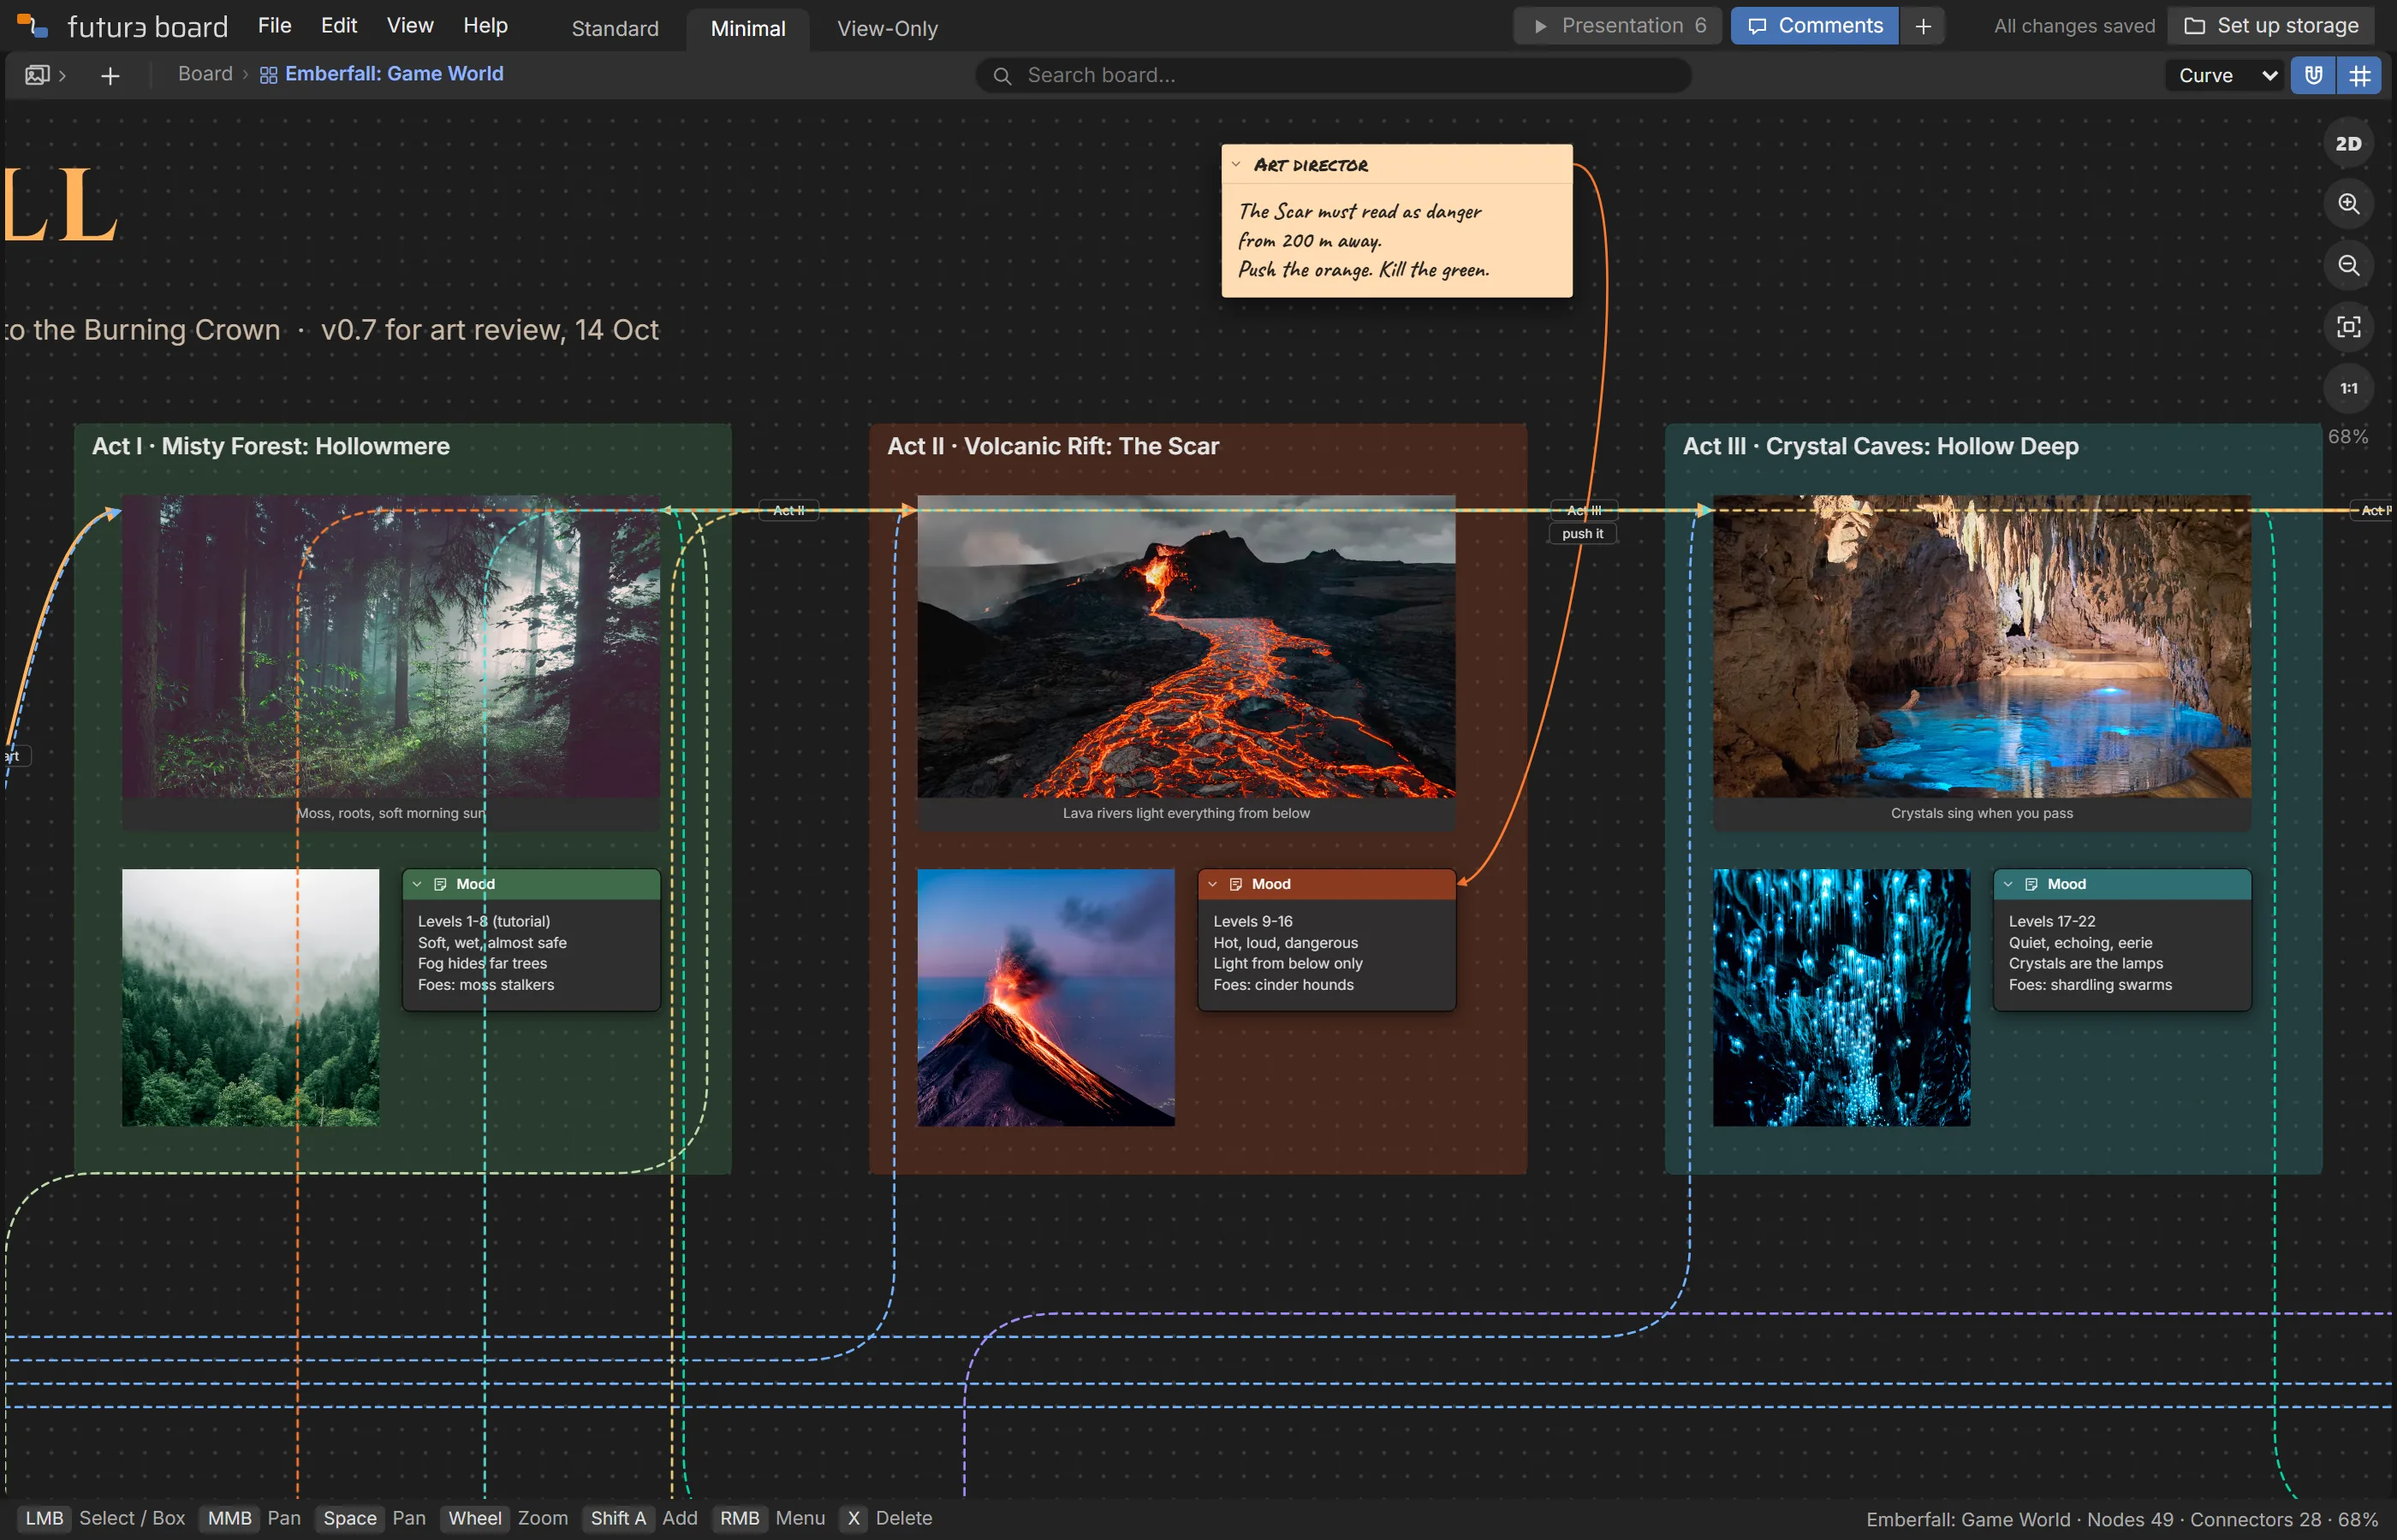Collapse the Art Director sticky note
Screen dimensions: 2397x1540
[x=1235, y=165]
